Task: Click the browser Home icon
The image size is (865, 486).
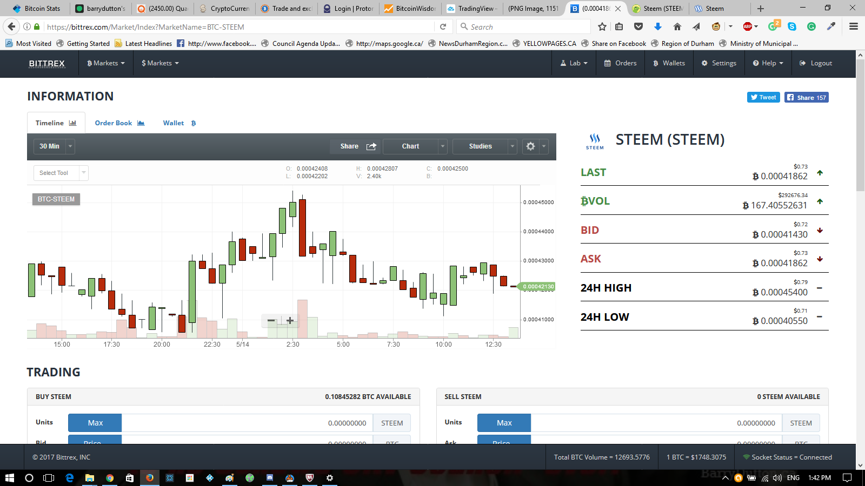Action: (x=677, y=26)
